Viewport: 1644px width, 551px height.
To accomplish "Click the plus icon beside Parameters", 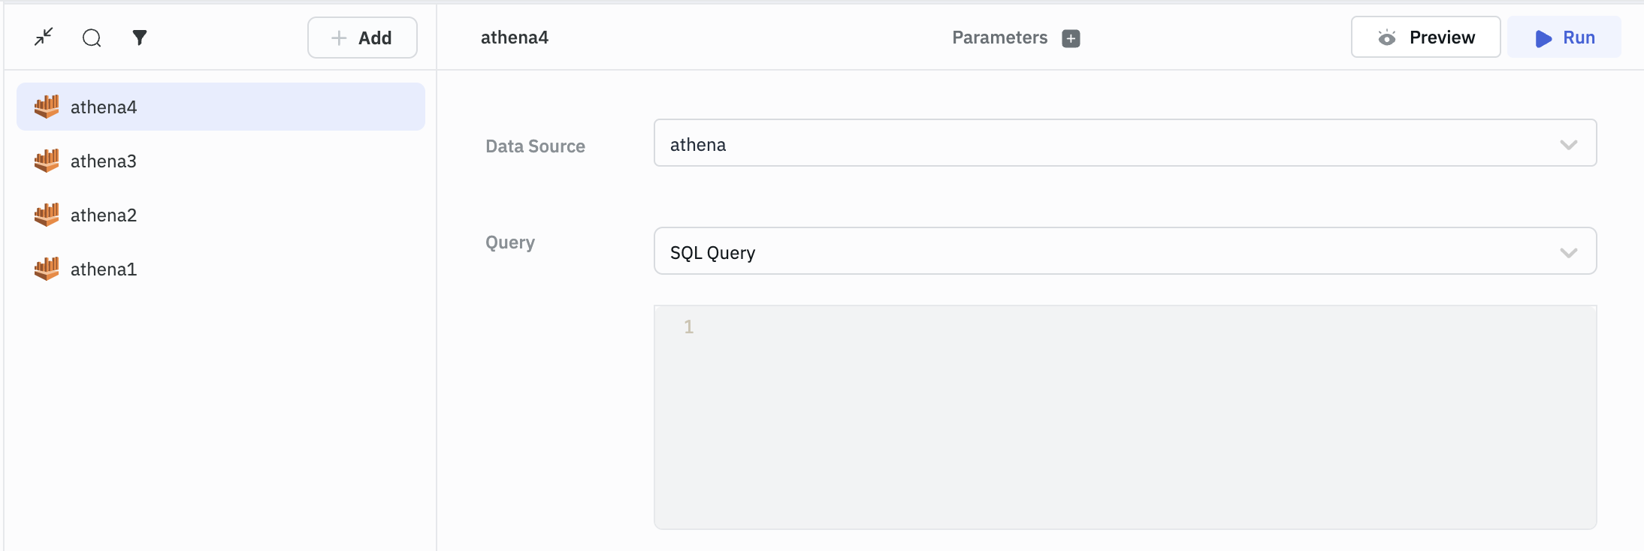I will (1071, 38).
